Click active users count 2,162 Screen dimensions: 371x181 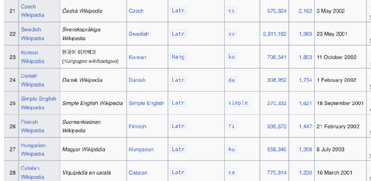point(305,11)
